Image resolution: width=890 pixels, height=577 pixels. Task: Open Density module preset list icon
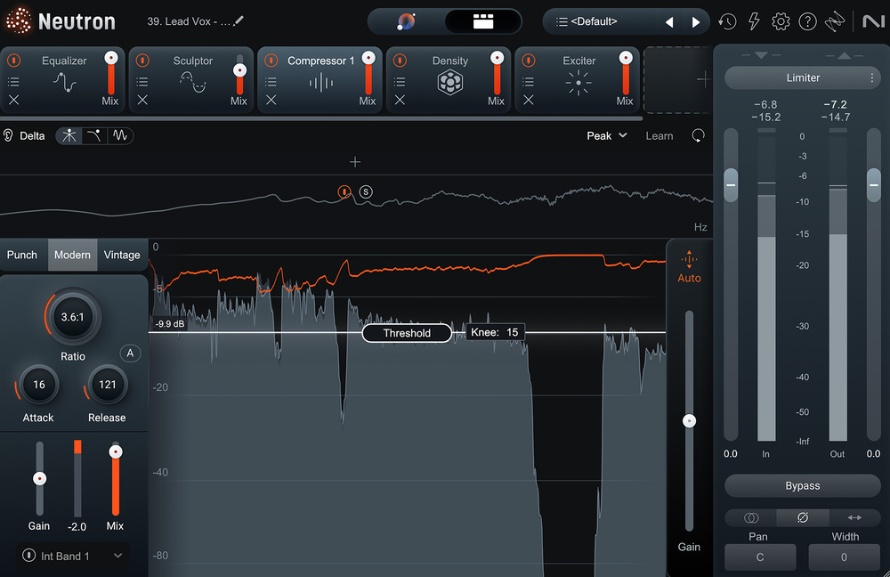click(x=400, y=82)
